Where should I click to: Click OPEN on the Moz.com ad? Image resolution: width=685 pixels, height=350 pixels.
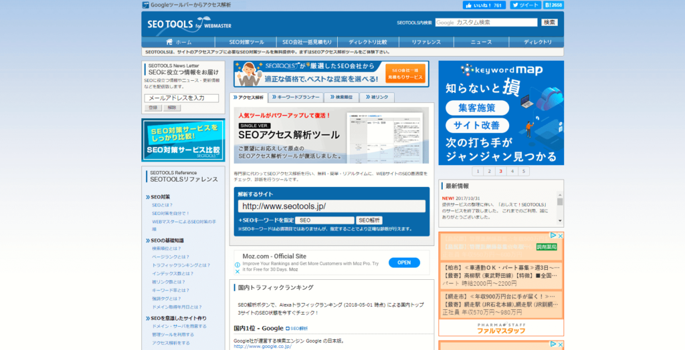point(404,262)
